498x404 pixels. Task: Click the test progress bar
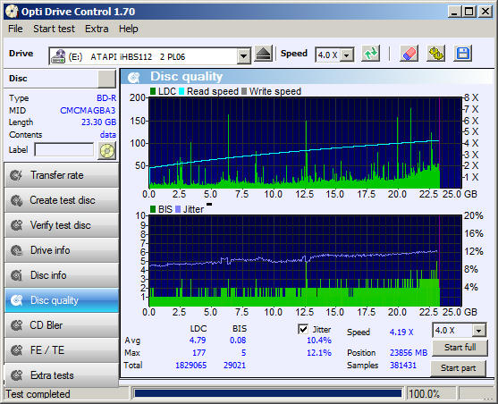[x=267, y=393]
